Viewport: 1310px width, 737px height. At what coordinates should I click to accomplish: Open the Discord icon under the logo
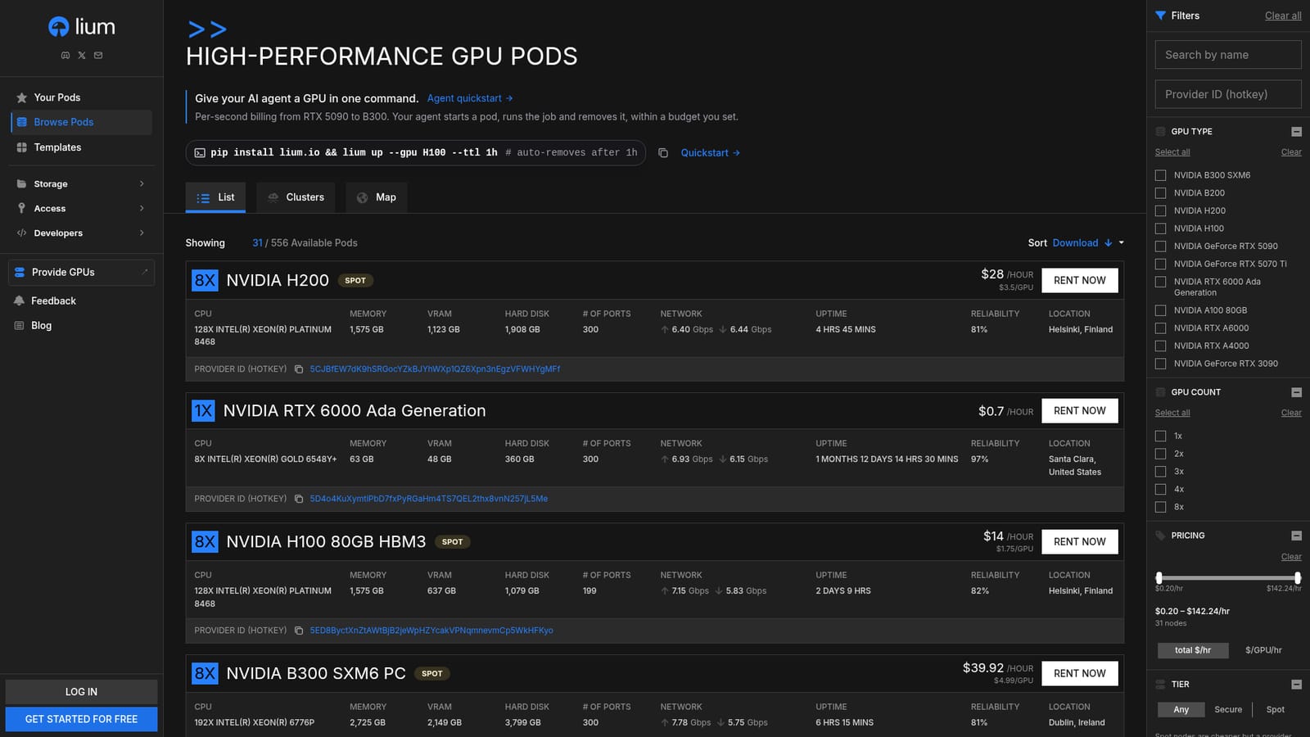pos(65,56)
